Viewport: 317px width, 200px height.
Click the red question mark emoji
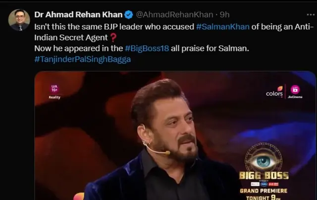[113, 38]
